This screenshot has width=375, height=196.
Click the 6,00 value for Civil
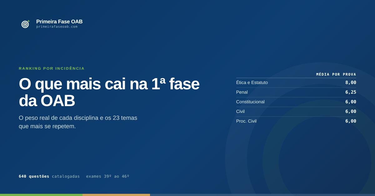click(x=351, y=111)
